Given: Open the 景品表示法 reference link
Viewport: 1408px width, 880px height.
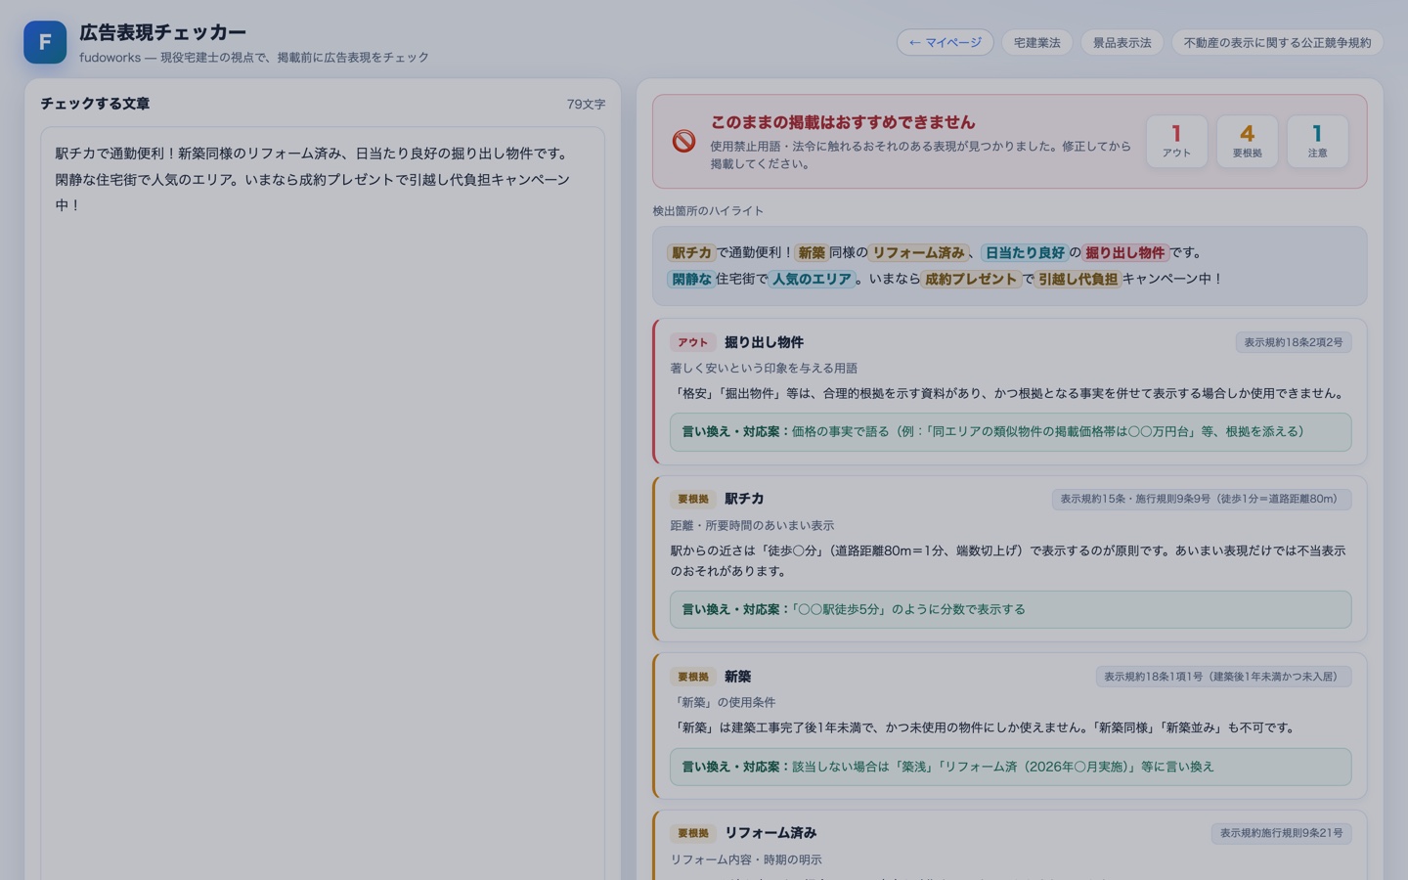Looking at the screenshot, I should 1122,42.
